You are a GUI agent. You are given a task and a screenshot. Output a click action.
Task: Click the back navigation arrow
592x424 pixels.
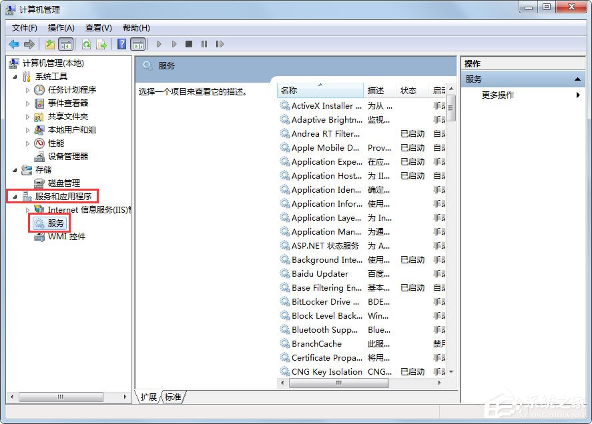(x=14, y=44)
